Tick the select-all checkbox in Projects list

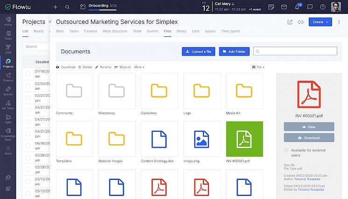point(28,62)
